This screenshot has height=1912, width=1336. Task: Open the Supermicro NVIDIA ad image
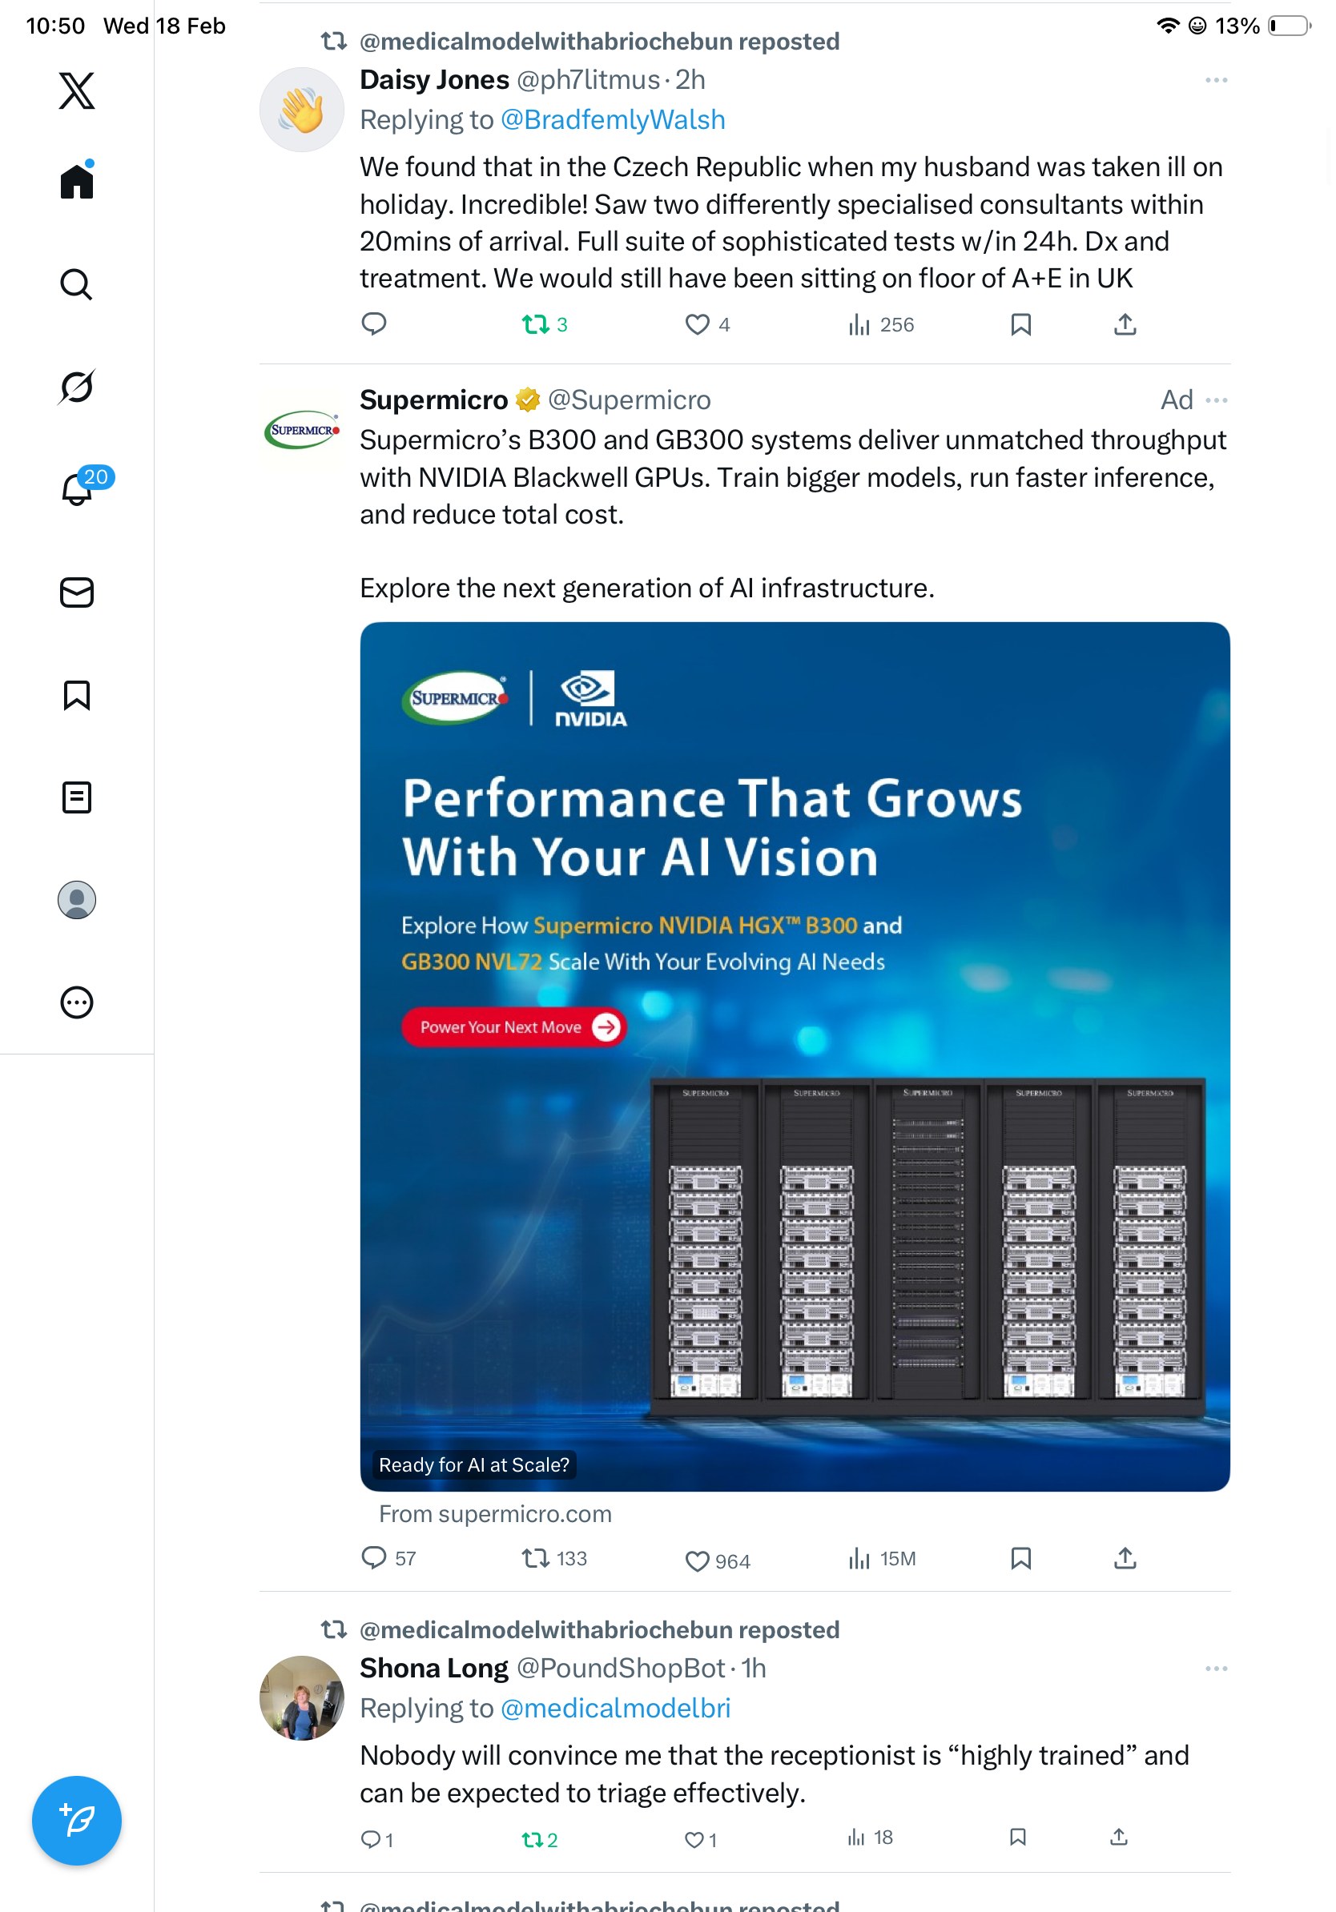(794, 1056)
